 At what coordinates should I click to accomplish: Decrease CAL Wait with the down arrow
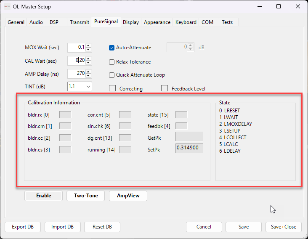pyautogui.click(x=88, y=63)
